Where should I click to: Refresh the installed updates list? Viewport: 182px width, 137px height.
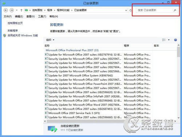[131, 10]
